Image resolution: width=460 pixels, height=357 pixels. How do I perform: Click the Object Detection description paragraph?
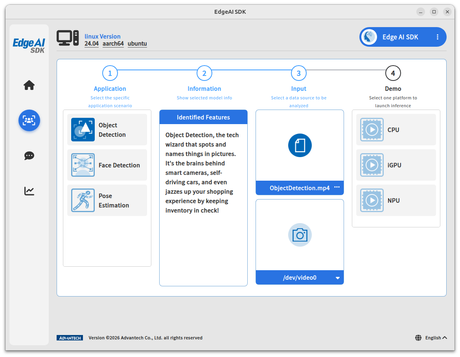click(x=202, y=173)
